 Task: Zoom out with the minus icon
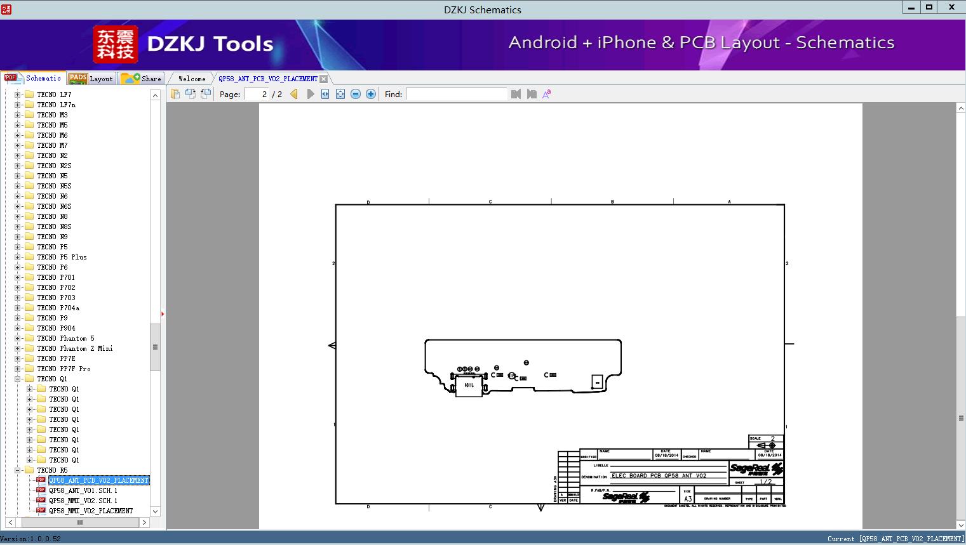point(356,94)
